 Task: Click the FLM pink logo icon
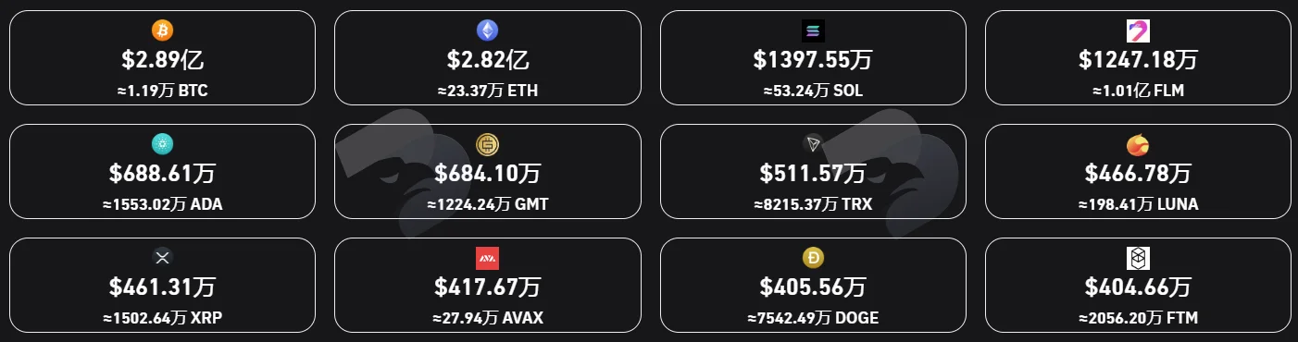click(x=1138, y=31)
